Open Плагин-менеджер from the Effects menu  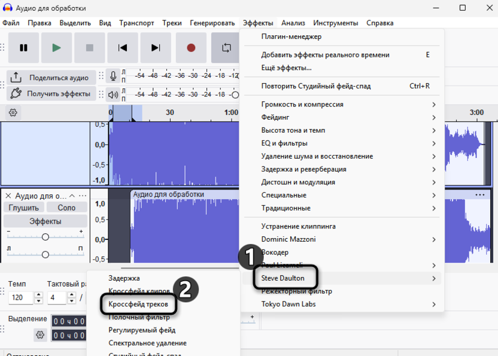[x=291, y=36]
